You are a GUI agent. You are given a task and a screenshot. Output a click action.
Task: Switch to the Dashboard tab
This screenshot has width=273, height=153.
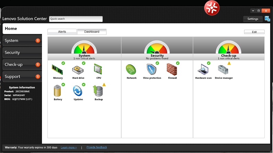pyautogui.click(x=92, y=32)
